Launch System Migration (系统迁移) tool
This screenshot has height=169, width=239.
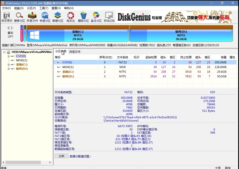(x=109, y=17)
